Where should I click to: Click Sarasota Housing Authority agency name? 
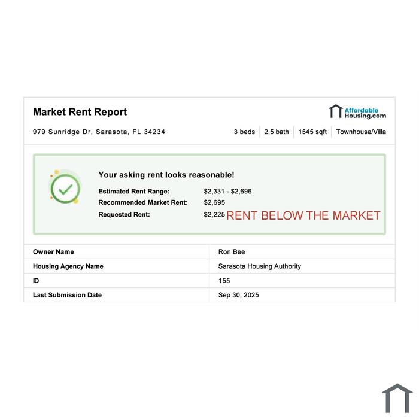pos(259,266)
